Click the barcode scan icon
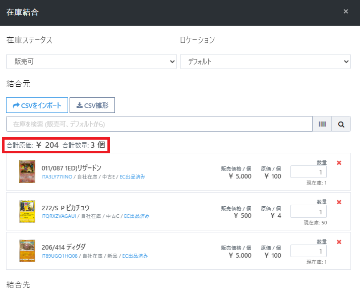Viewport: 360px width, 297px height. pyautogui.click(x=322, y=124)
